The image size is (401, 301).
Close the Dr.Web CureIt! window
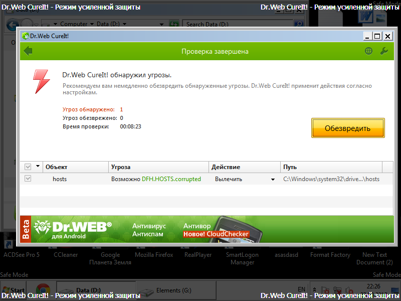pyautogui.click(x=387, y=36)
